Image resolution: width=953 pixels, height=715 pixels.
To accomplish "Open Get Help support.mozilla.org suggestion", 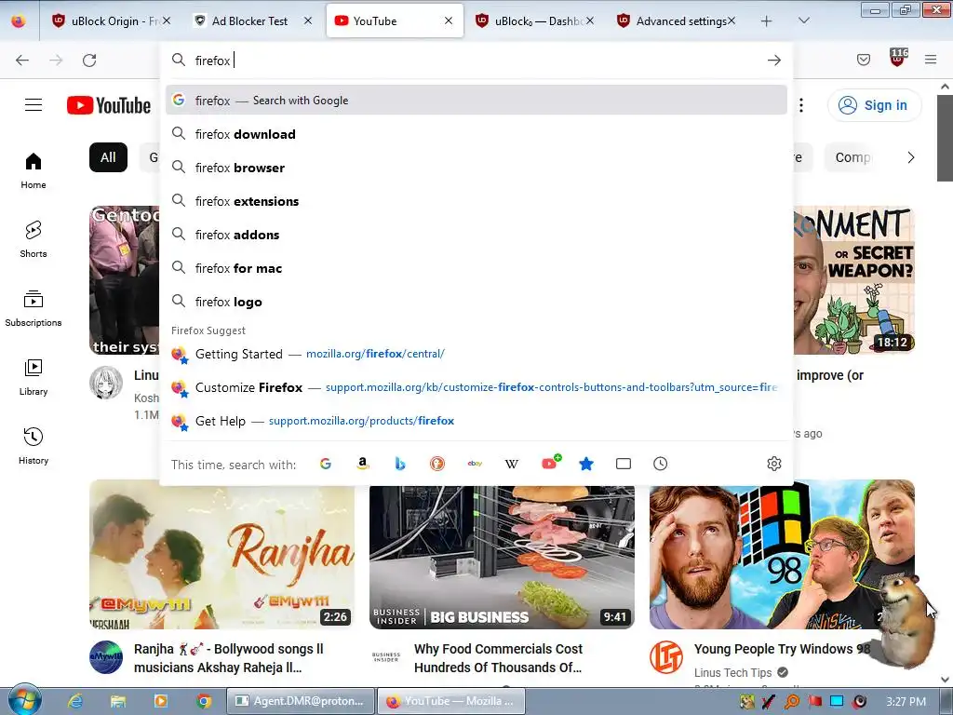I will 476,421.
